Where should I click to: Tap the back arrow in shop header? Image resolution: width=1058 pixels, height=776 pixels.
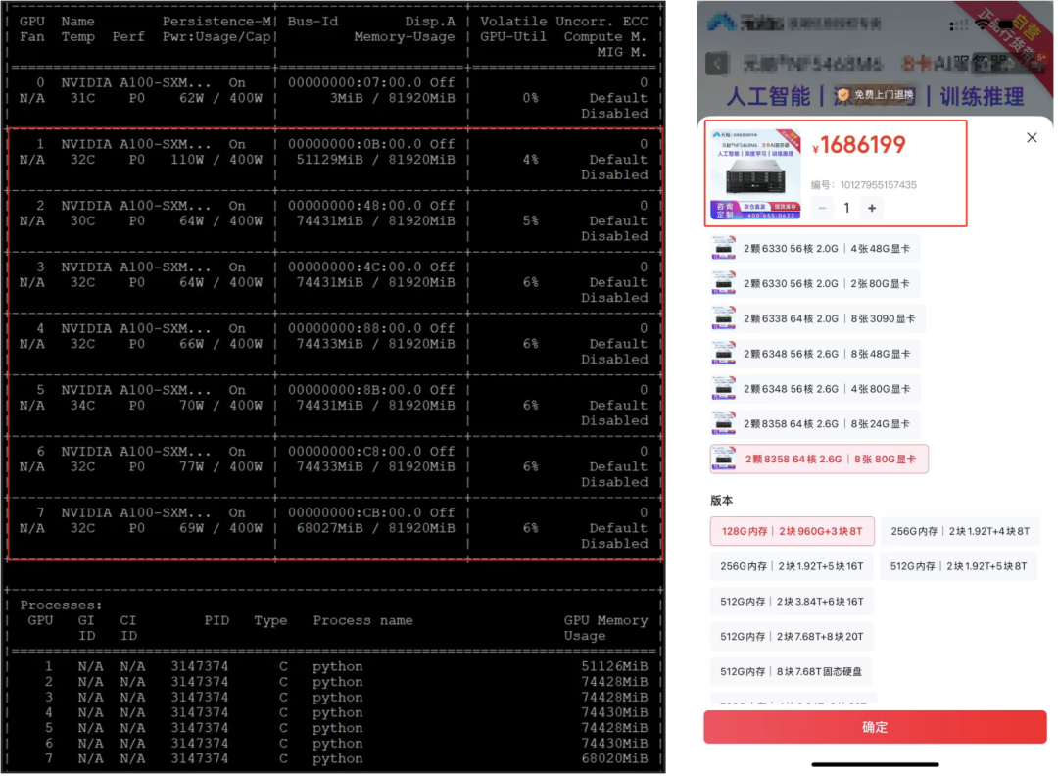coord(716,64)
